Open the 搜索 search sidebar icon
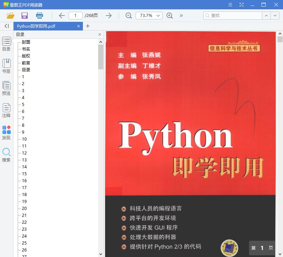 (6, 155)
